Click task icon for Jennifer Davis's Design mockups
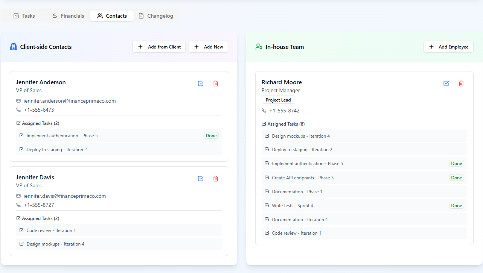Viewport: 483px width, 273px height. [21, 244]
